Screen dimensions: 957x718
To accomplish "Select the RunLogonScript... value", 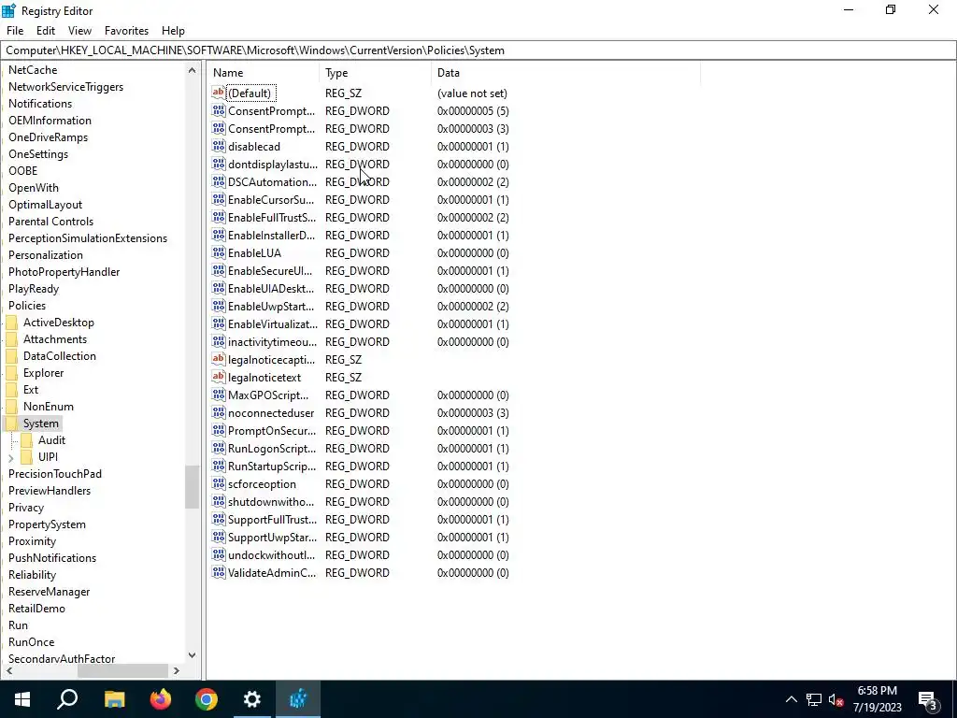I will pyautogui.click(x=272, y=448).
